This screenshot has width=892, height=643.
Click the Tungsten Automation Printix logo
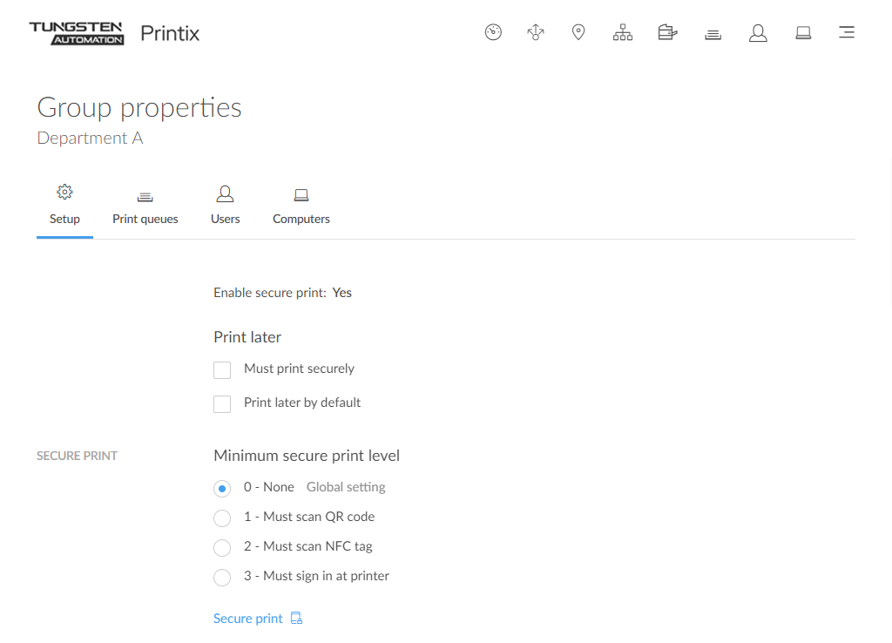tap(114, 33)
